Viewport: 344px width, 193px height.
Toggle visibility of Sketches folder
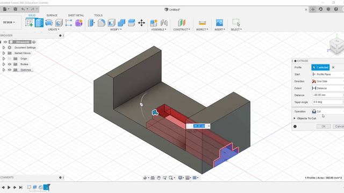(10, 70)
